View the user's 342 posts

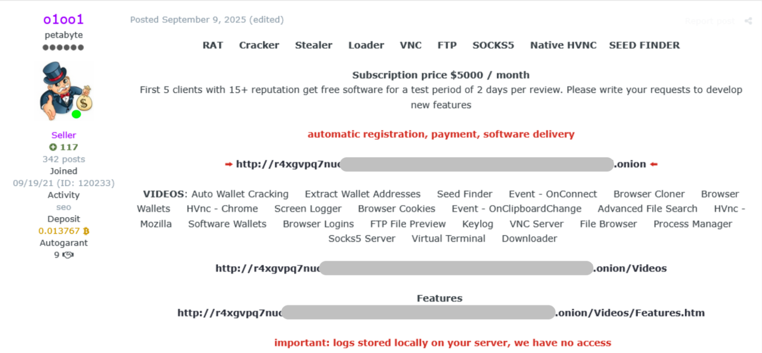click(64, 159)
